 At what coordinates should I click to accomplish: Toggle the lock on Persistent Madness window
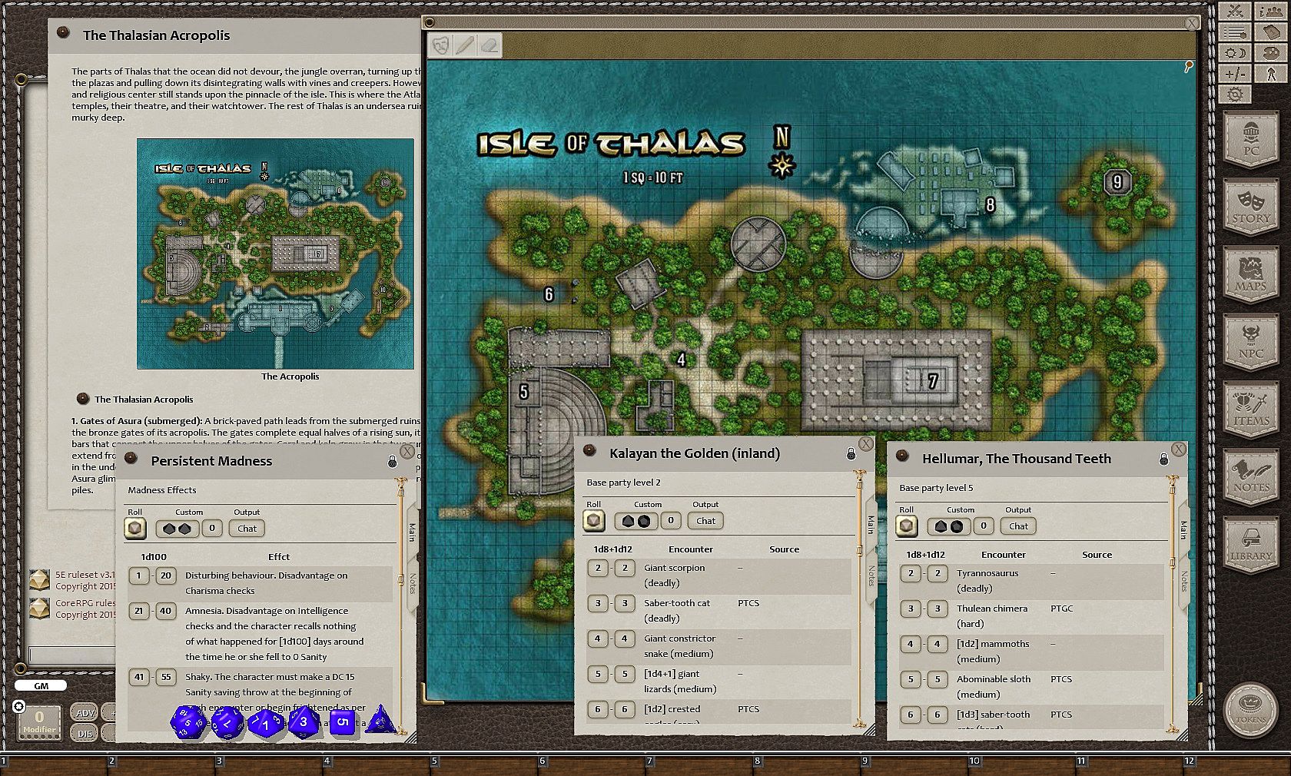pos(392,462)
